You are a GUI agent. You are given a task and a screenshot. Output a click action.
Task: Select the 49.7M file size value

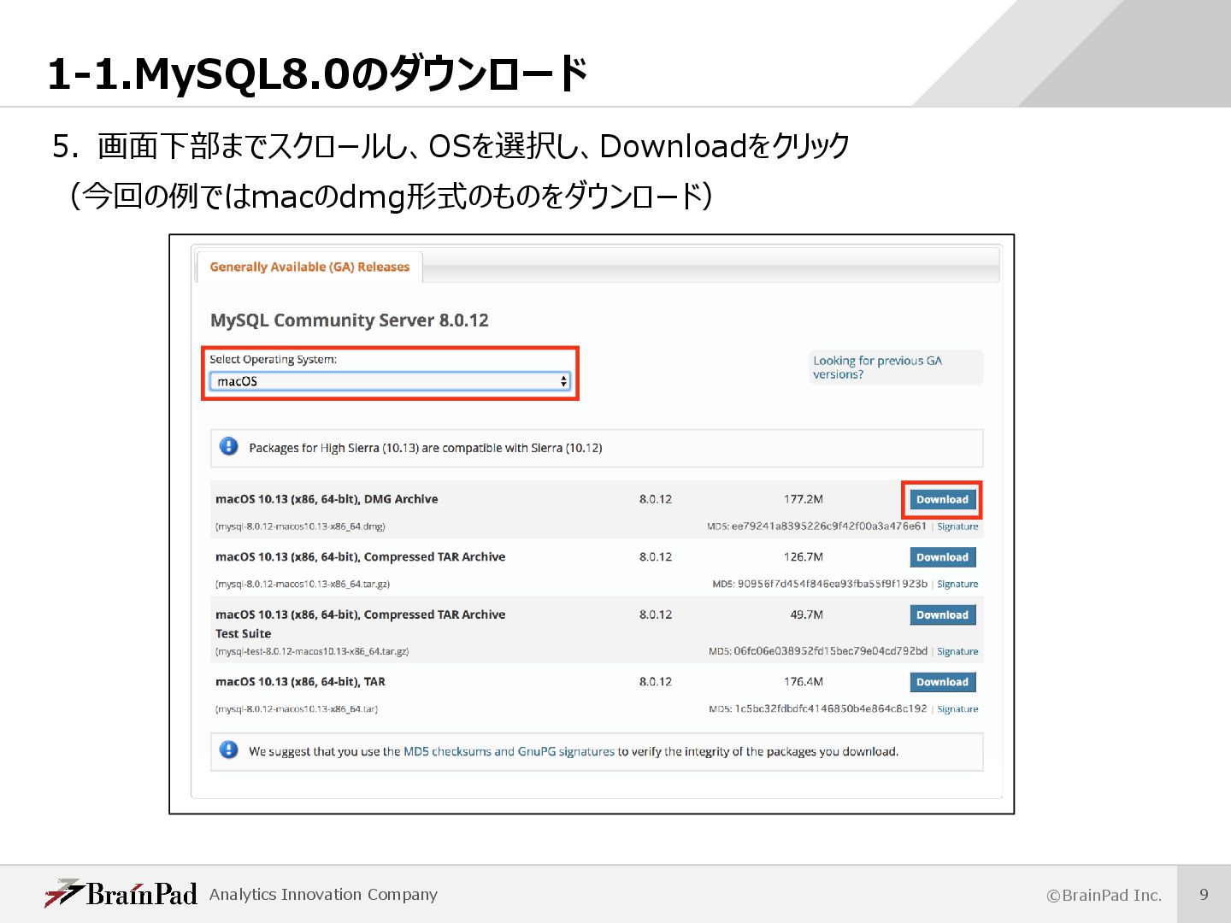[806, 614]
